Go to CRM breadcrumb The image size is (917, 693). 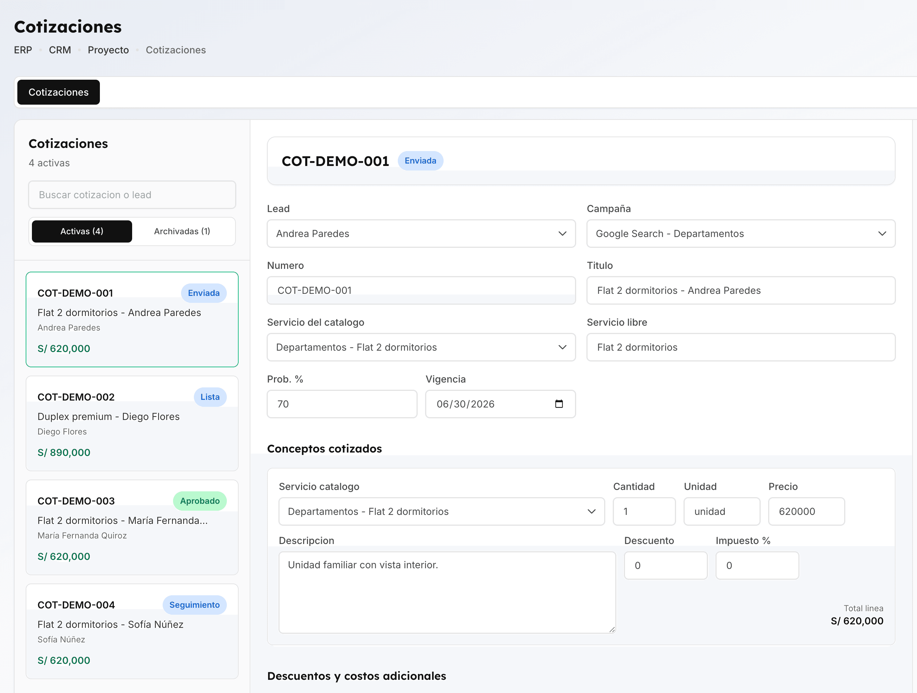coord(60,50)
